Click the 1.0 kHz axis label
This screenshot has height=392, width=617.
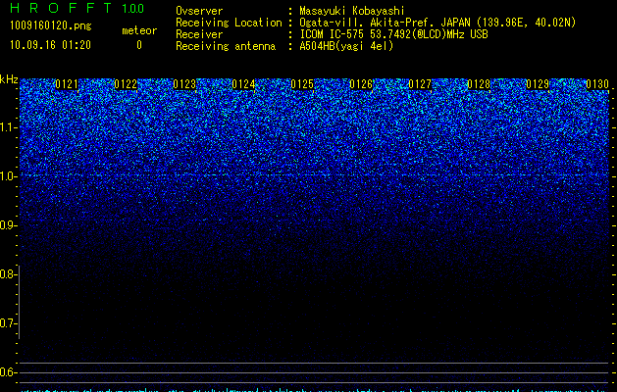8,176
